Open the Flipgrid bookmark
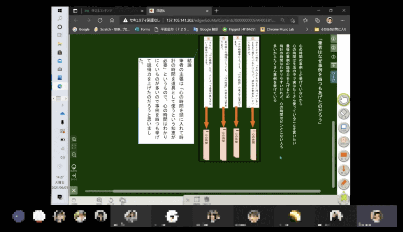Image resolution: width=403 pixels, height=232 pixels. pos(239,29)
